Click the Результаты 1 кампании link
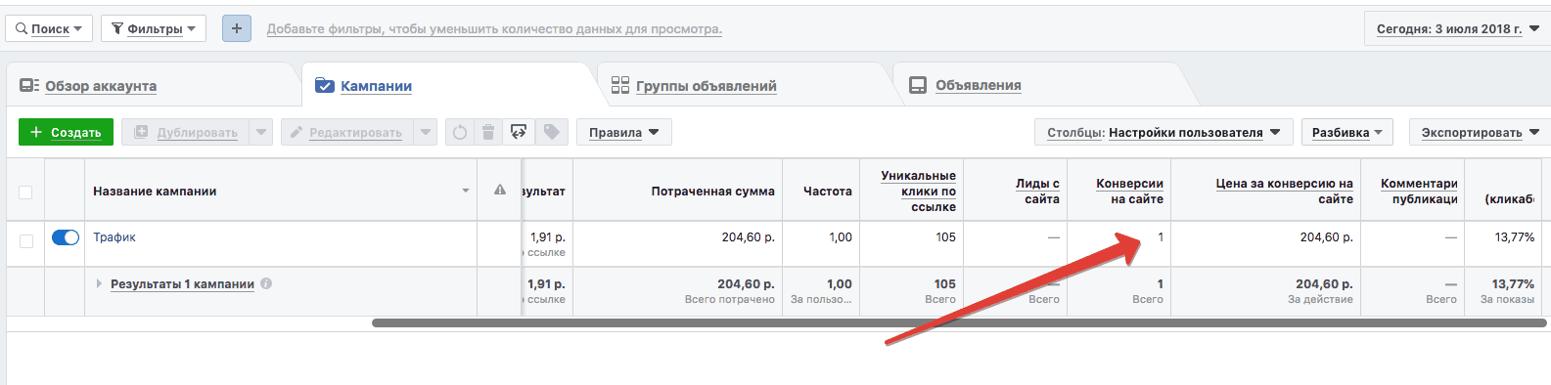Screen dimensions: 1551x385 click(x=182, y=284)
